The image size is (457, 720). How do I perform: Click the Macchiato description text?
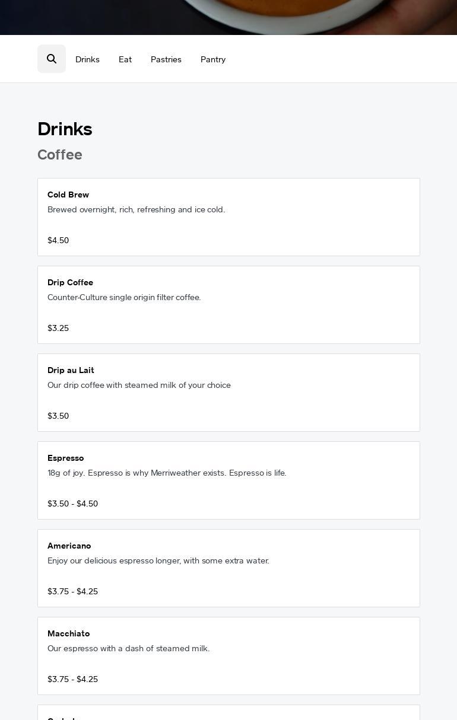coord(128,648)
